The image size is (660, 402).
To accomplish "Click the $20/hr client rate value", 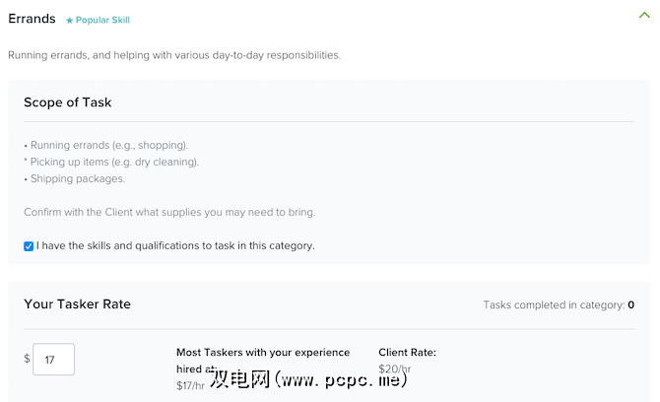I will [394, 368].
